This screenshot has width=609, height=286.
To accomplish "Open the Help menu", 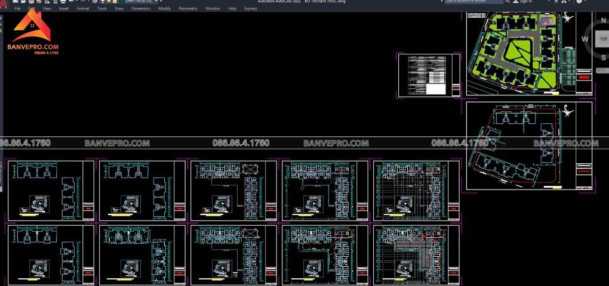I will tap(232, 8).
